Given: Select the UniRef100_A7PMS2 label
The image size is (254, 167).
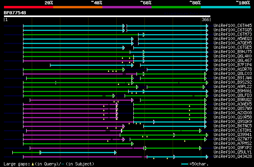Looking at the screenshot, I should tap(233, 144).
